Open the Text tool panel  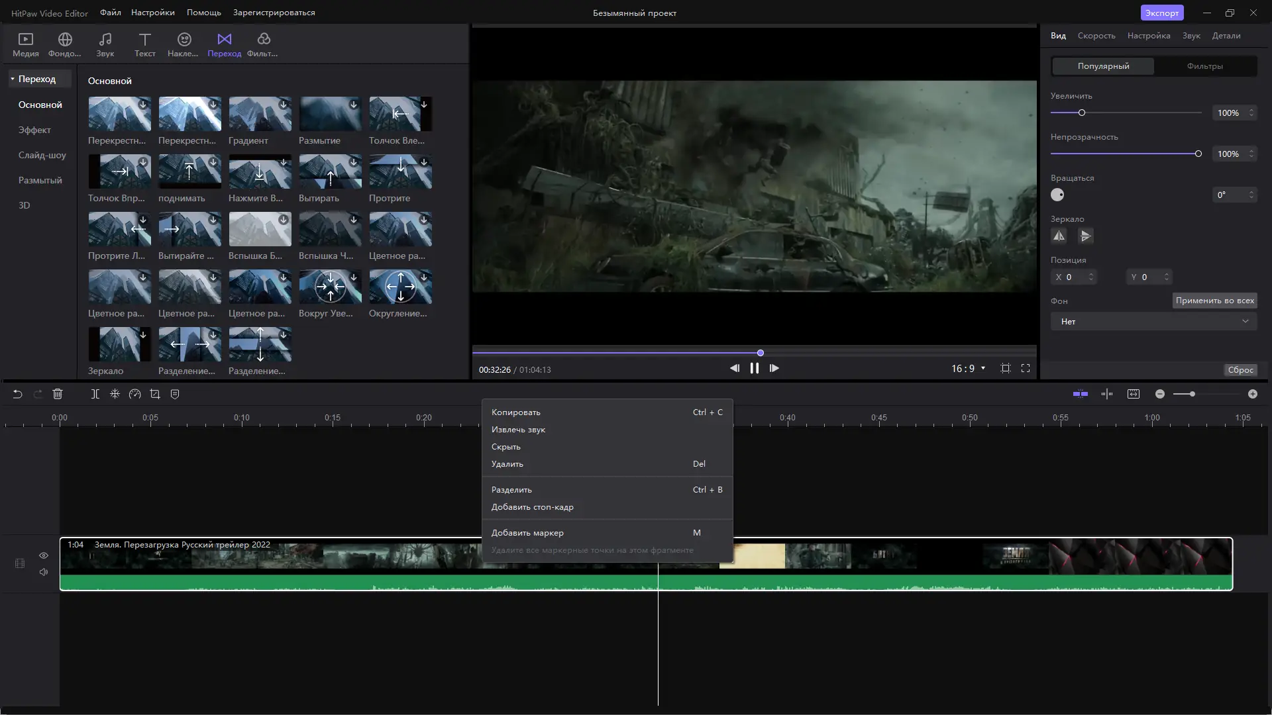(144, 44)
